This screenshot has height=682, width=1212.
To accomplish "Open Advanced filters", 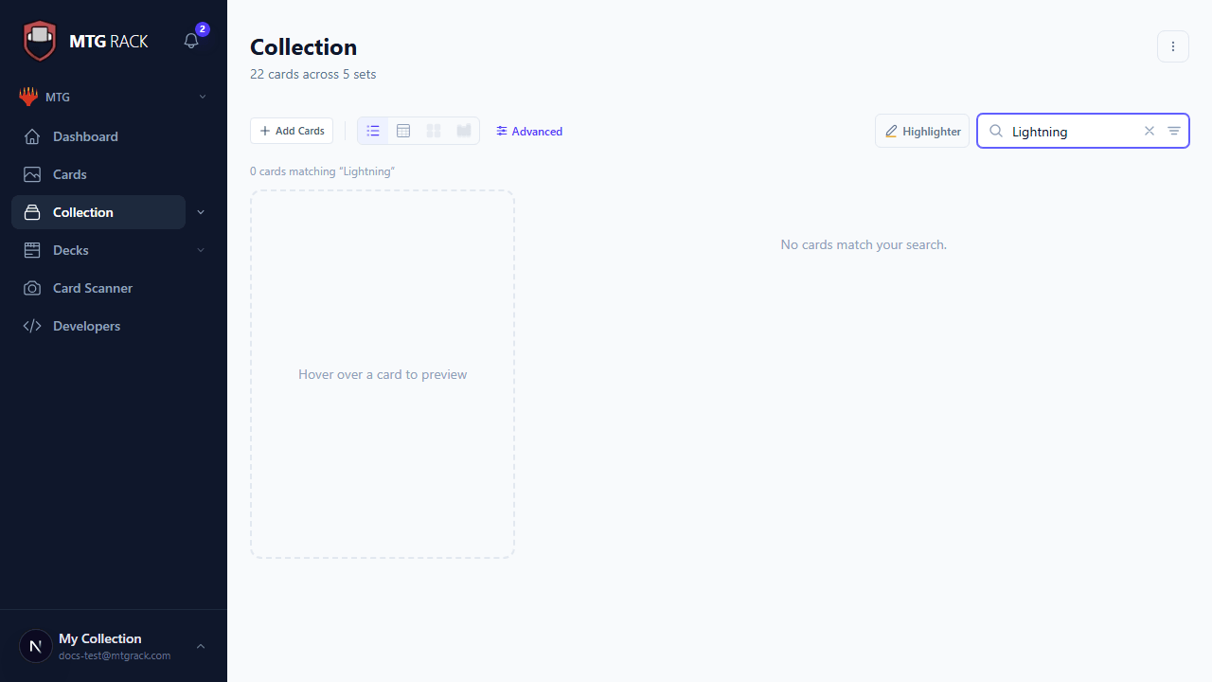I will (x=529, y=132).
